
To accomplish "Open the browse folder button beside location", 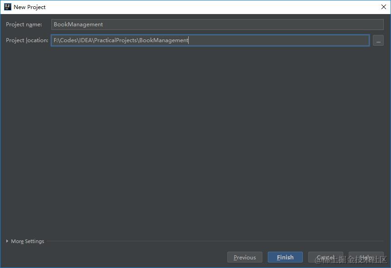I will click(378, 40).
